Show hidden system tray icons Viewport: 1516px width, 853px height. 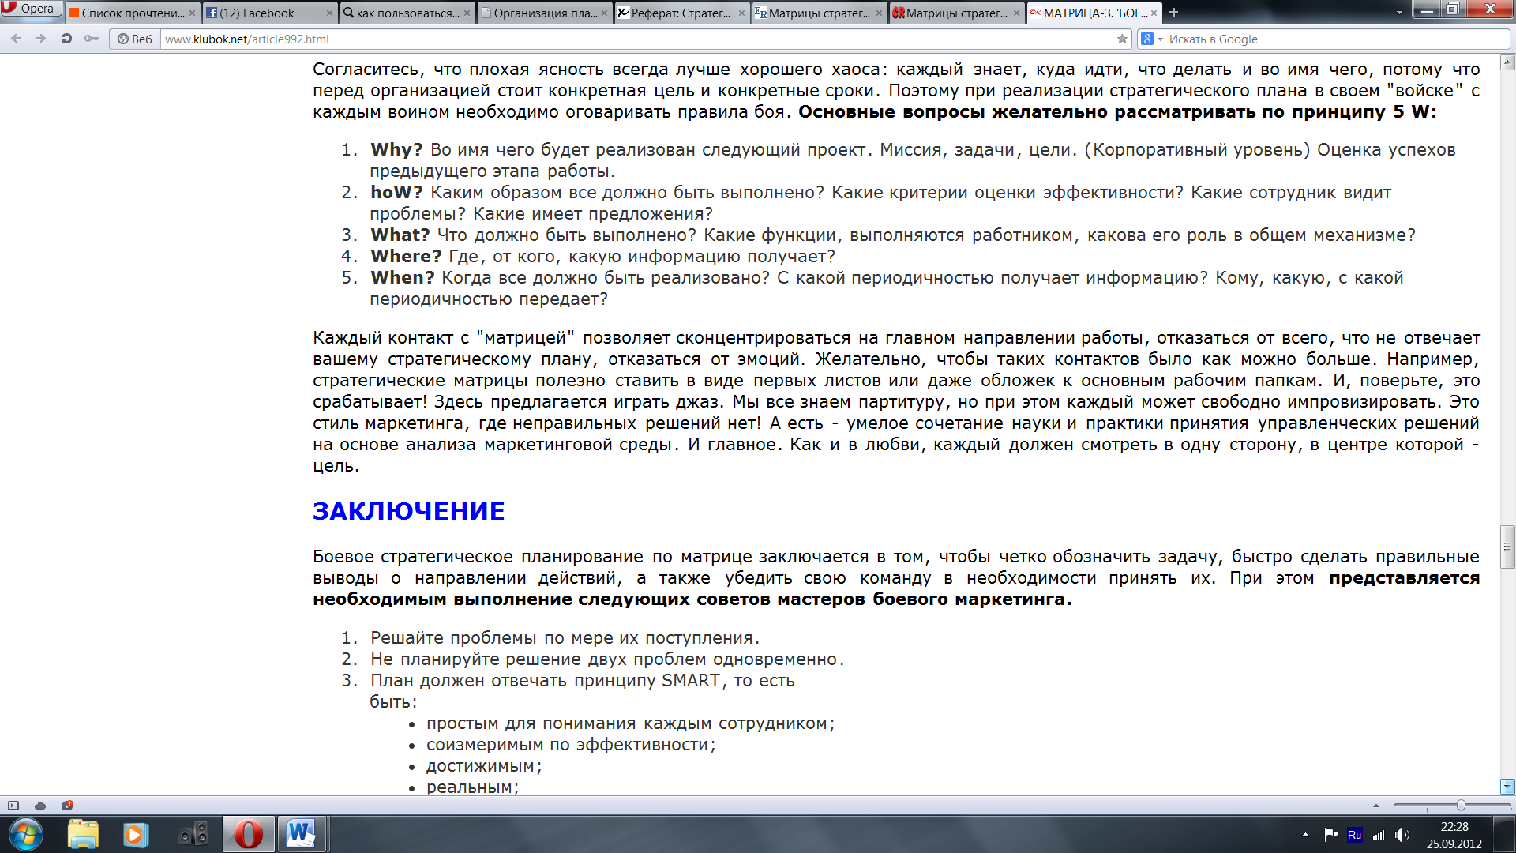[1305, 835]
